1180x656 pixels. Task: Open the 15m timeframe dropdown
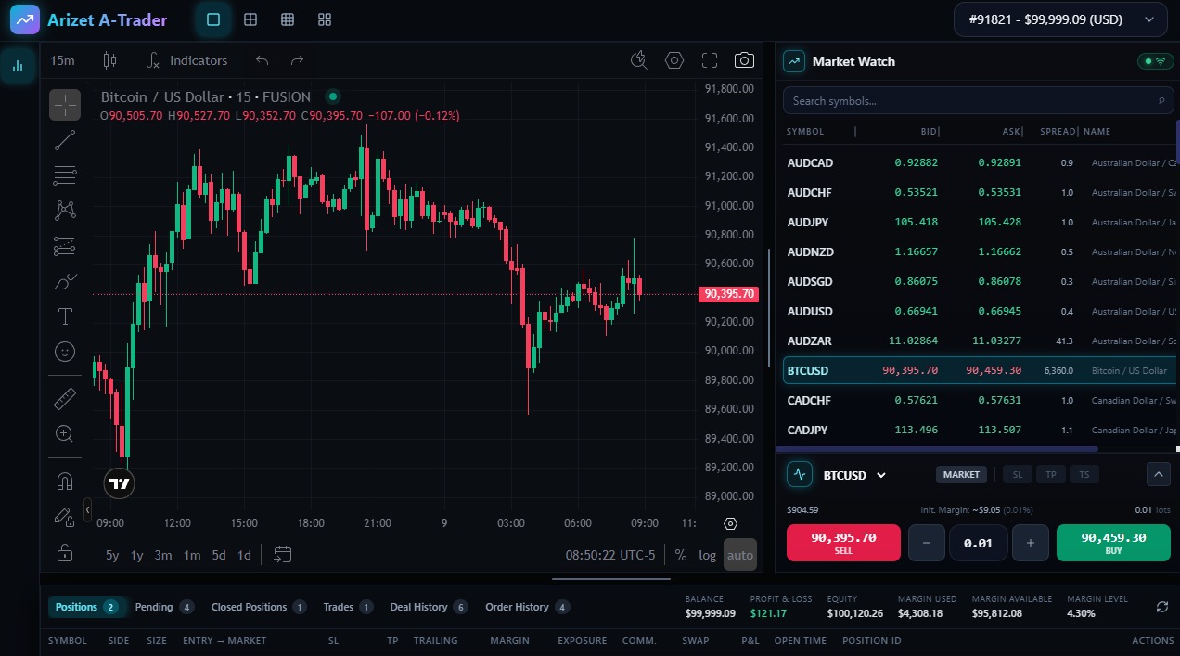pos(62,59)
